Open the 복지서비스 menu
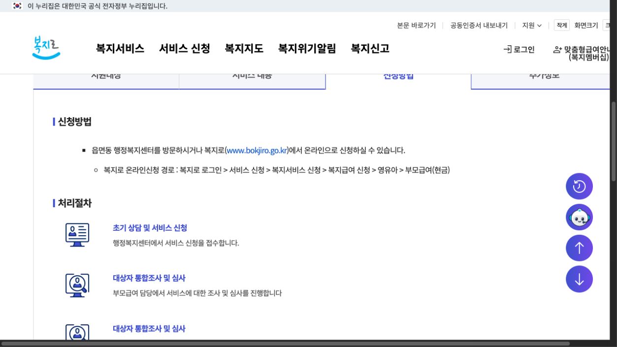617x347 pixels. click(120, 48)
